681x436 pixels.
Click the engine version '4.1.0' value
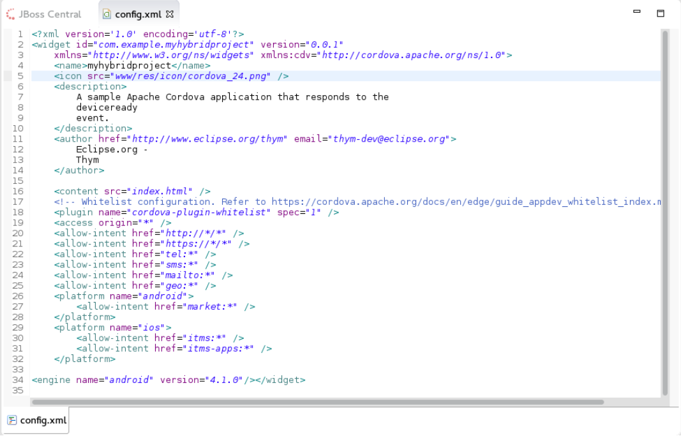[224, 380]
